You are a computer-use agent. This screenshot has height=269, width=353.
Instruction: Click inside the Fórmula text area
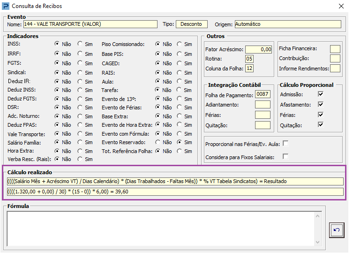[x=161, y=229]
